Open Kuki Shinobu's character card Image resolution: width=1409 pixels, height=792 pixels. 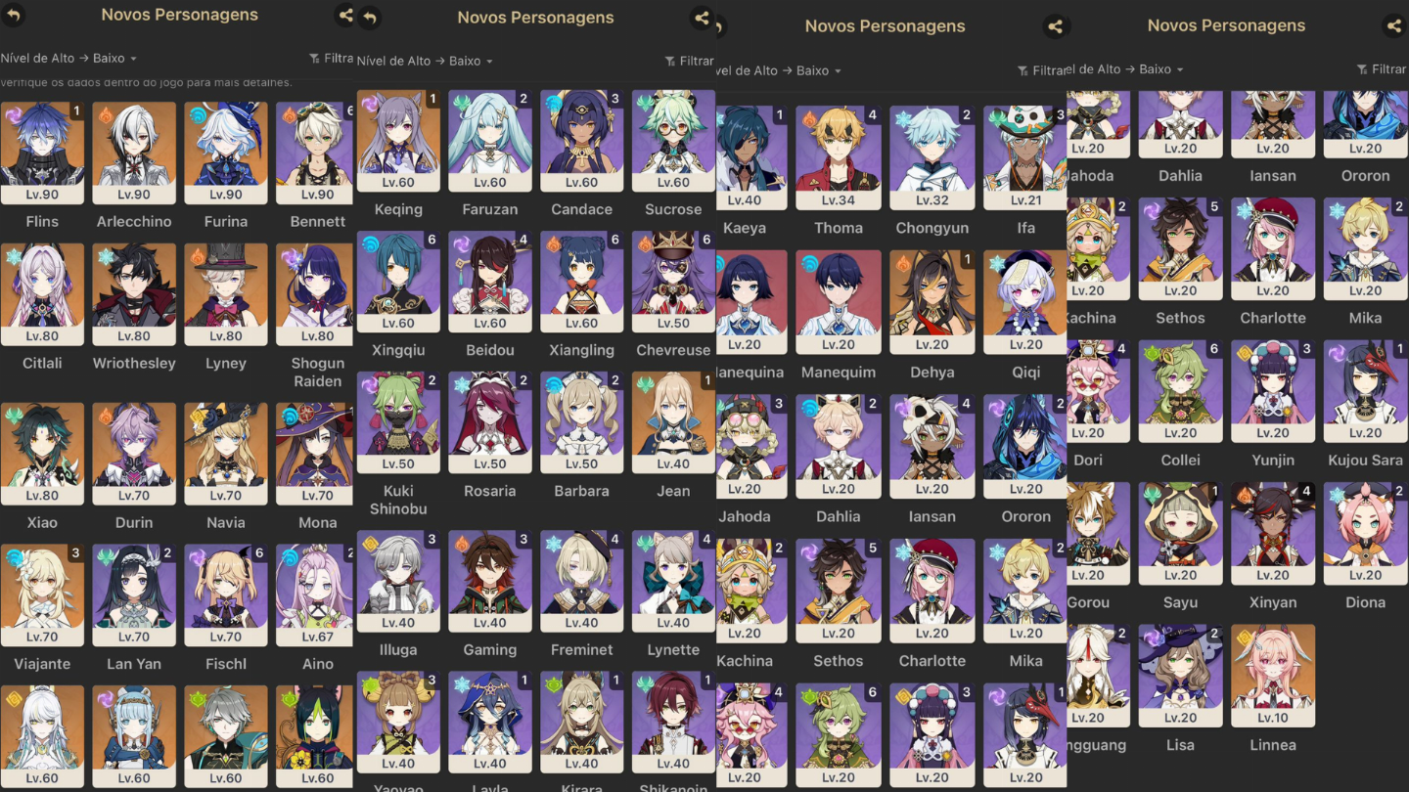pyautogui.click(x=398, y=422)
